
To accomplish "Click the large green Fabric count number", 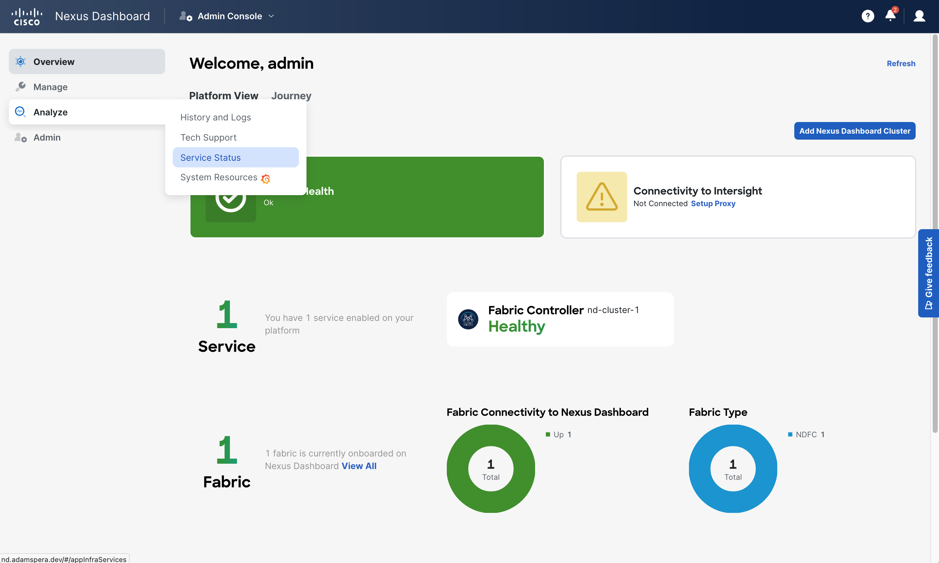I will click(227, 450).
